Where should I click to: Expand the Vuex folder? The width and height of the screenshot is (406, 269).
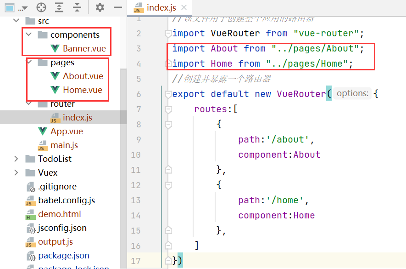(17, 172)
